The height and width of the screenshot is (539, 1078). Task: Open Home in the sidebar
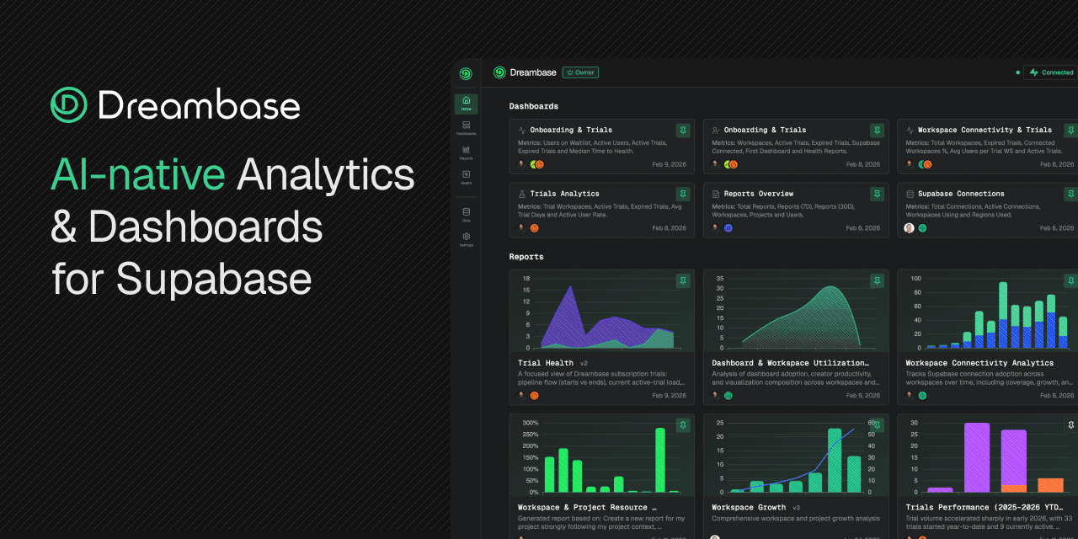pyautogui.click(x=466, y=104)
